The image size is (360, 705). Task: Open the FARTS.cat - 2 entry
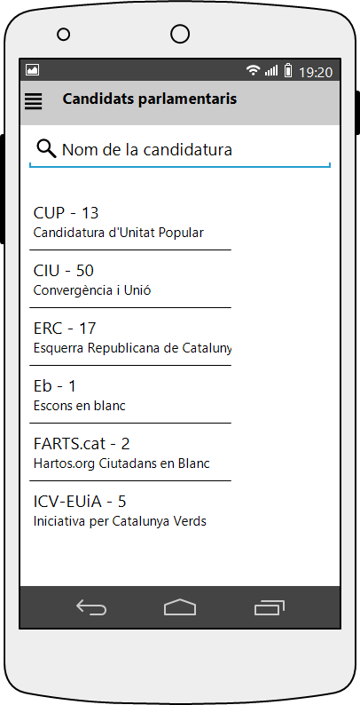(x=130, y=452)
